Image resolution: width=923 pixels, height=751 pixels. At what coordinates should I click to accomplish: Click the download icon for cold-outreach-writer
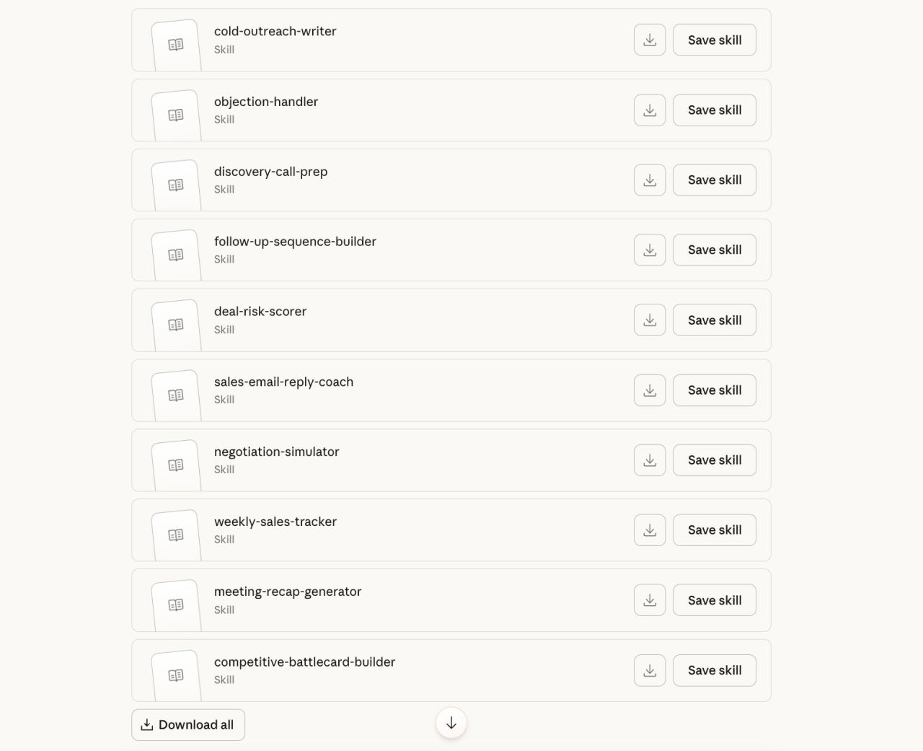point(649,40)
